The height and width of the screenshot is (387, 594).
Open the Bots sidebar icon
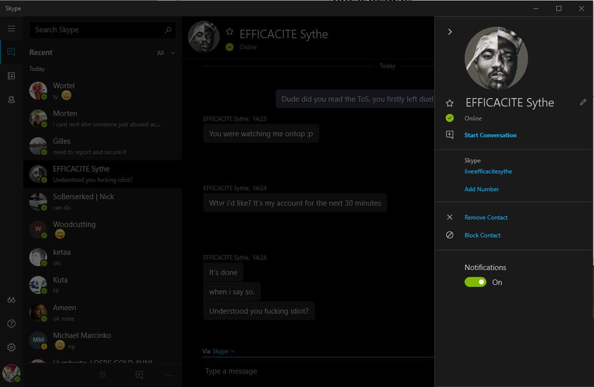[11, 100]
